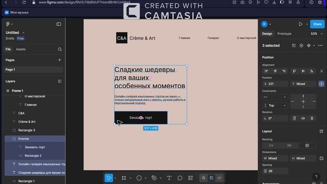Click the X position field 221

click(x=275, y=84)
